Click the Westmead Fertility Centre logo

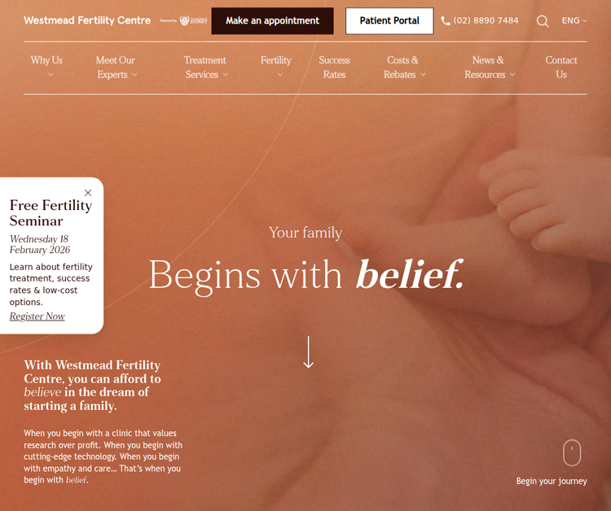click(x=87, y=20)
